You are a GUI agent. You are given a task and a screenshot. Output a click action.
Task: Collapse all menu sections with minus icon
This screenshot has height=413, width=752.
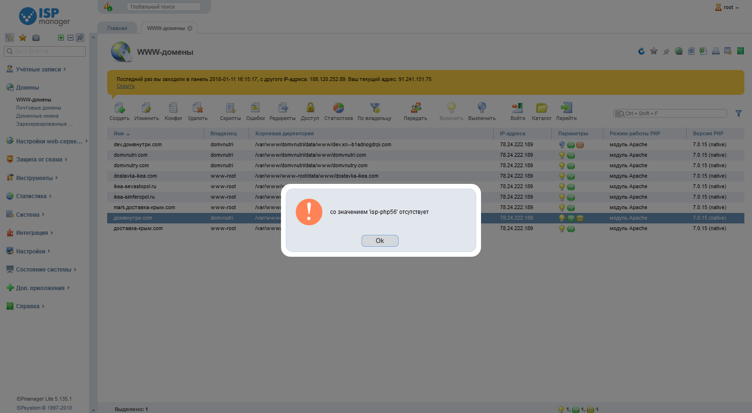(70, 38)
